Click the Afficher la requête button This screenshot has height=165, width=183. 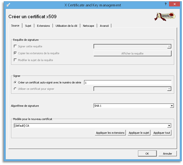click(132, 53)
